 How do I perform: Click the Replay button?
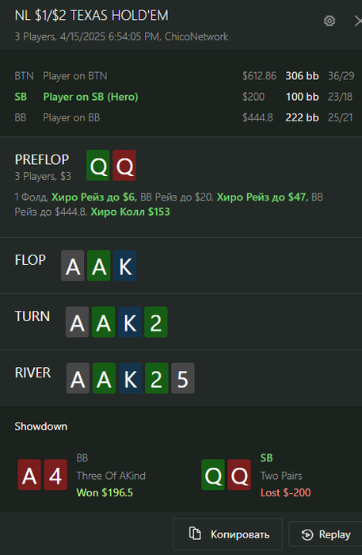pyautogui.click(x=326, y=534)
